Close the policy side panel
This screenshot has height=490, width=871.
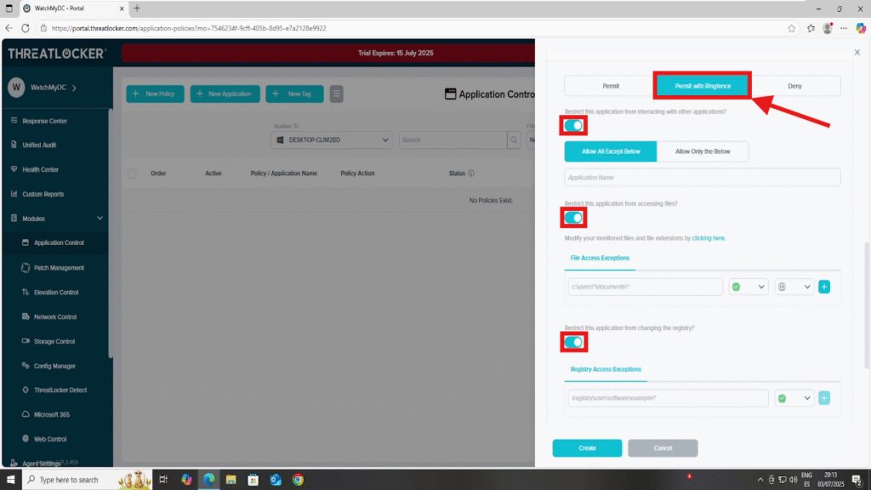857,52
